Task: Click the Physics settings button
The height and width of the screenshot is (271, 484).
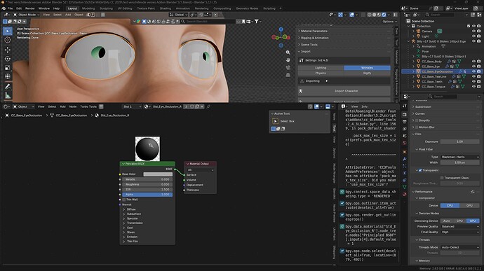Action: 321,73
